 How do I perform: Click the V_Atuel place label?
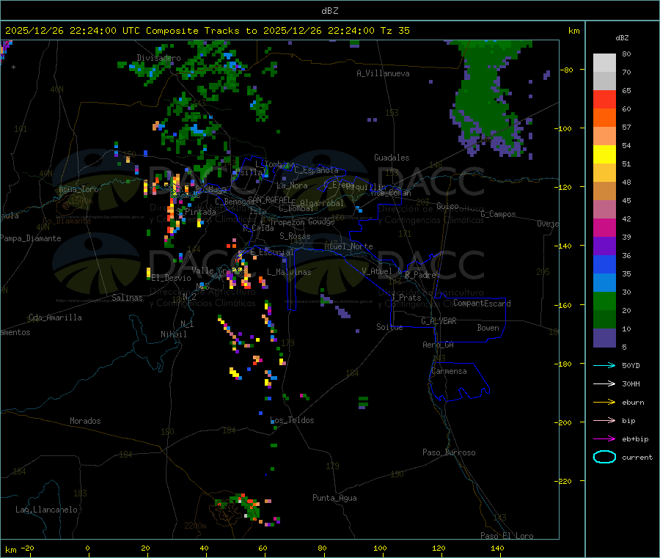point(377,271)
